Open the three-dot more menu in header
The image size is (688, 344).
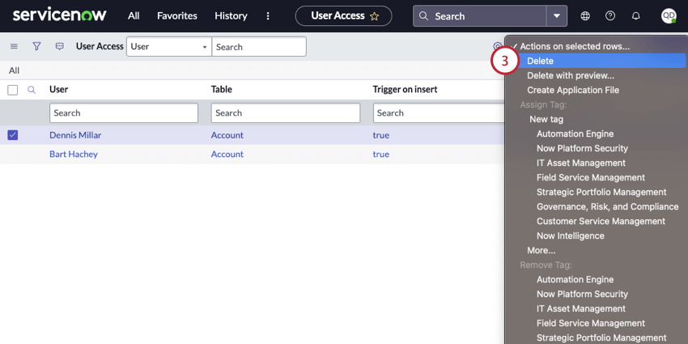tap(268, 16)
